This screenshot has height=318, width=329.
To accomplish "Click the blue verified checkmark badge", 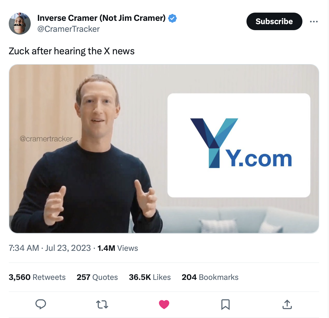I will pos(172,18).
